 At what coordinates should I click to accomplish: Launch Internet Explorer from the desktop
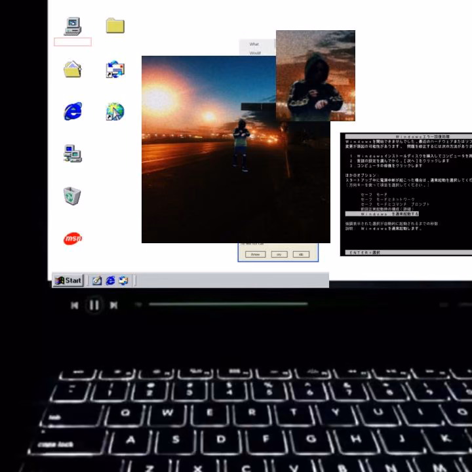(x=73, y=111)
